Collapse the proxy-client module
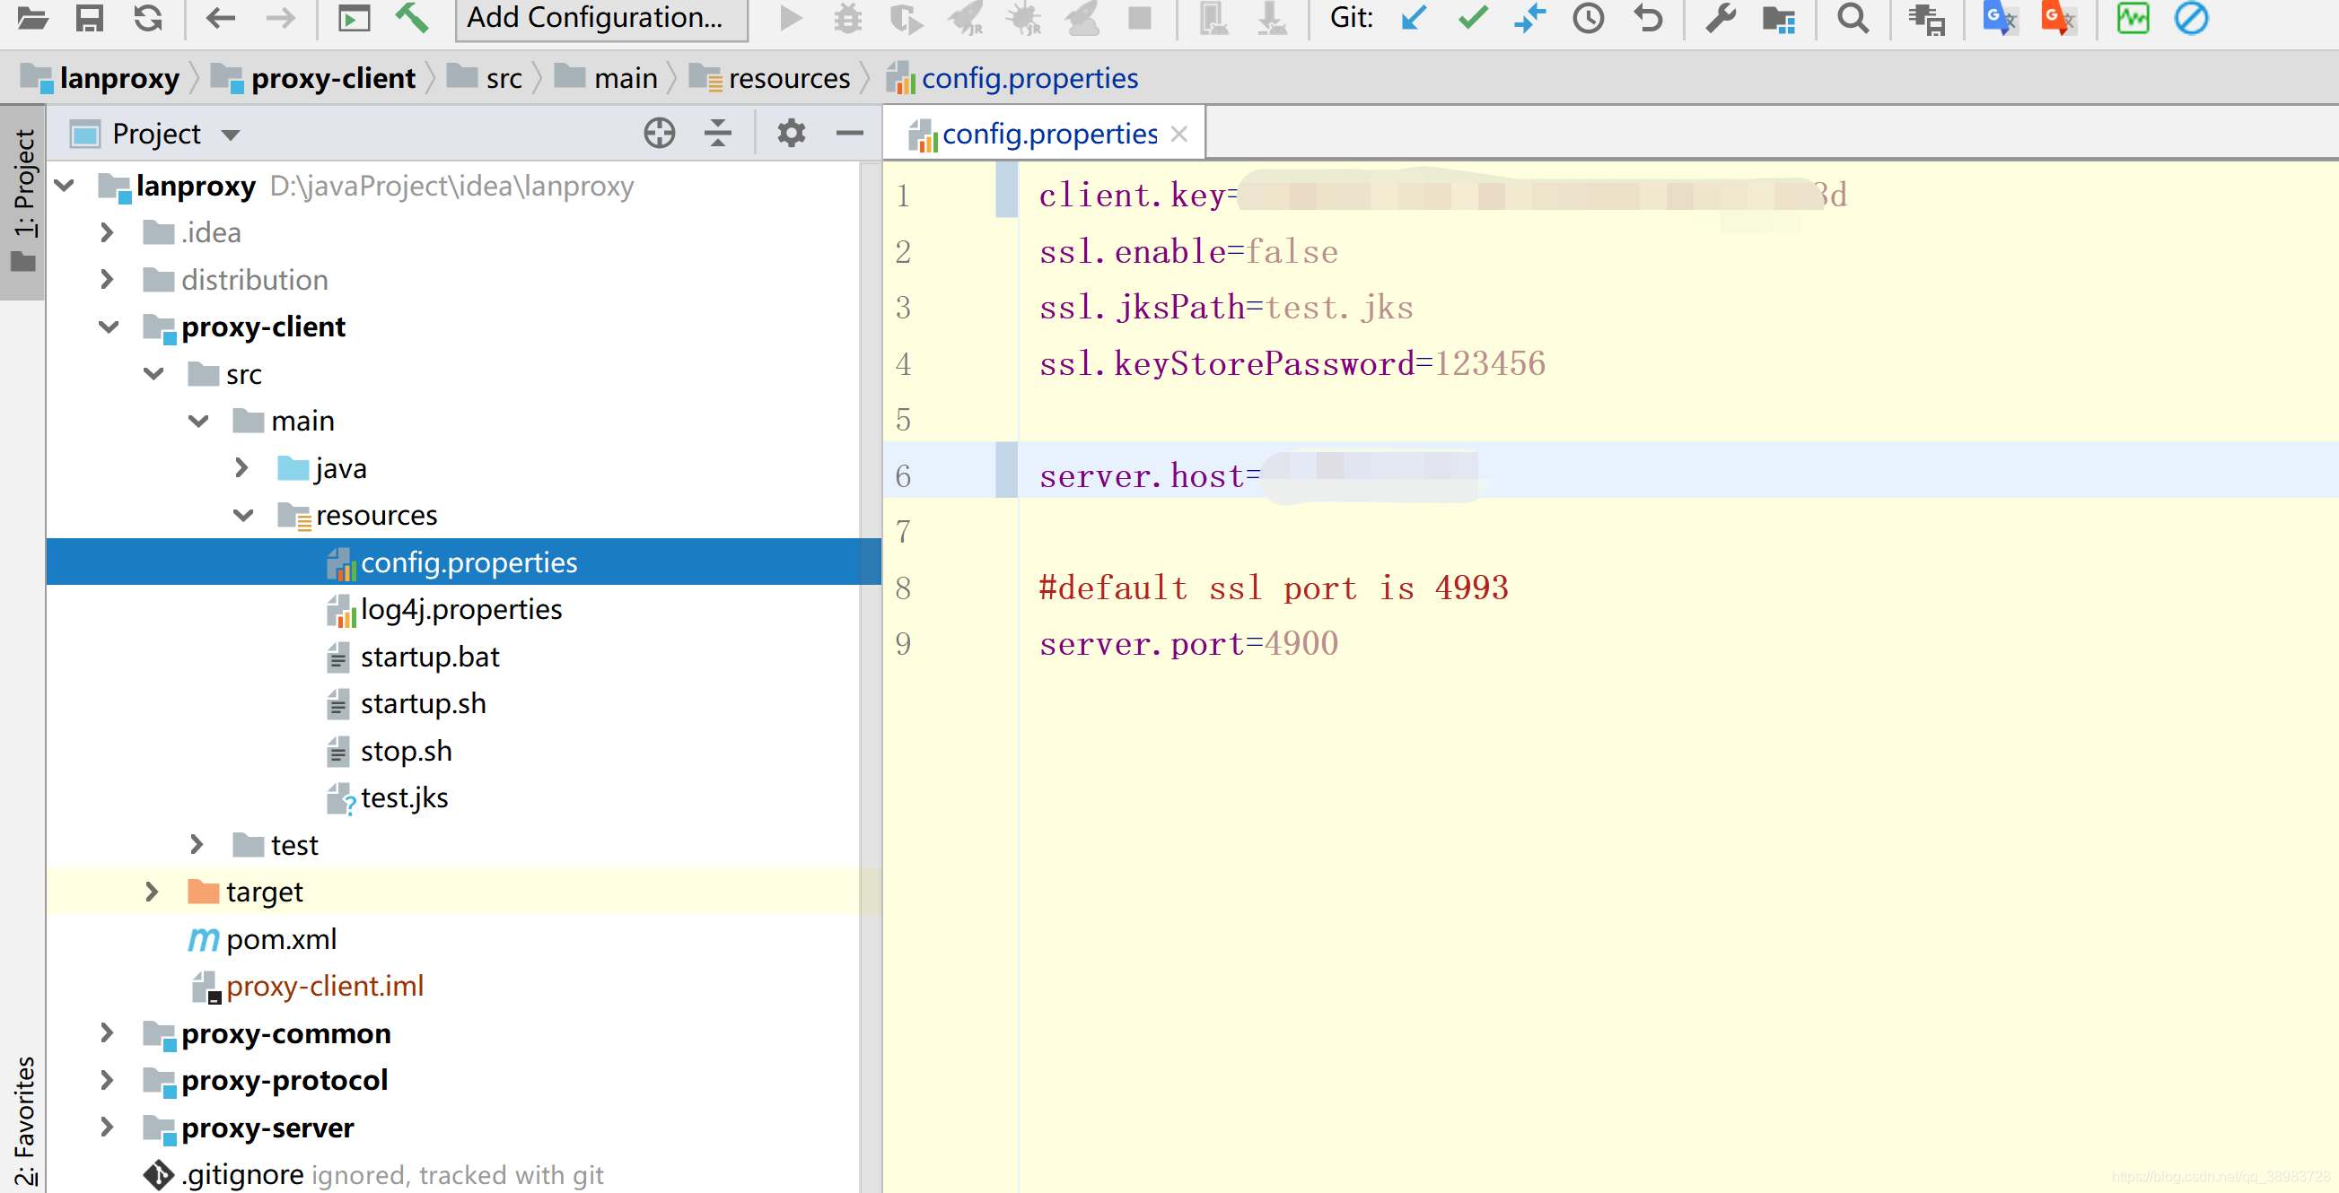Screen dimensions: 2339x1193 click(108, 327)
